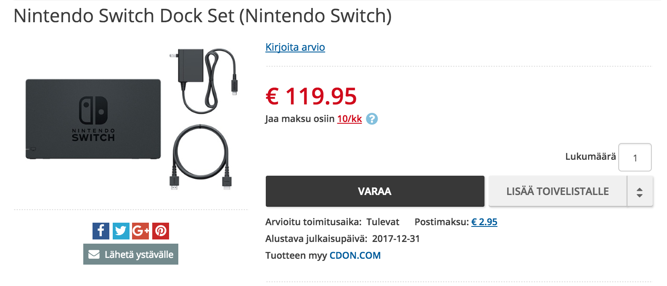Screen dimensions: 667x286
Task: Open the Kirjoita arvio link
Action: pyautogui.click(x=295, y=47)
